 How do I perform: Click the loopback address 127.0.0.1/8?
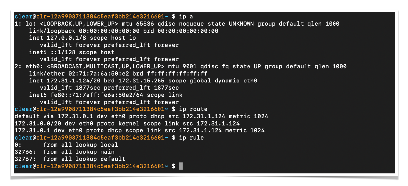61,38
